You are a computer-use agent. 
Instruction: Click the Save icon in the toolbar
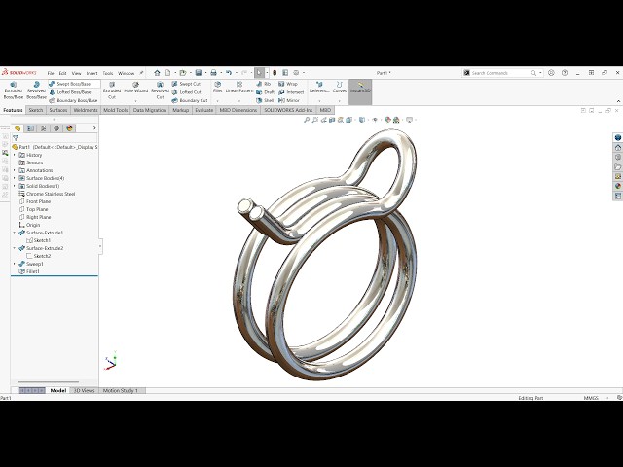(x=199, y=73)
